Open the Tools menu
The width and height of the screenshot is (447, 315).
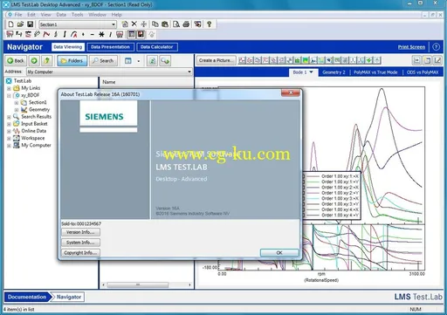click(78, 15)
